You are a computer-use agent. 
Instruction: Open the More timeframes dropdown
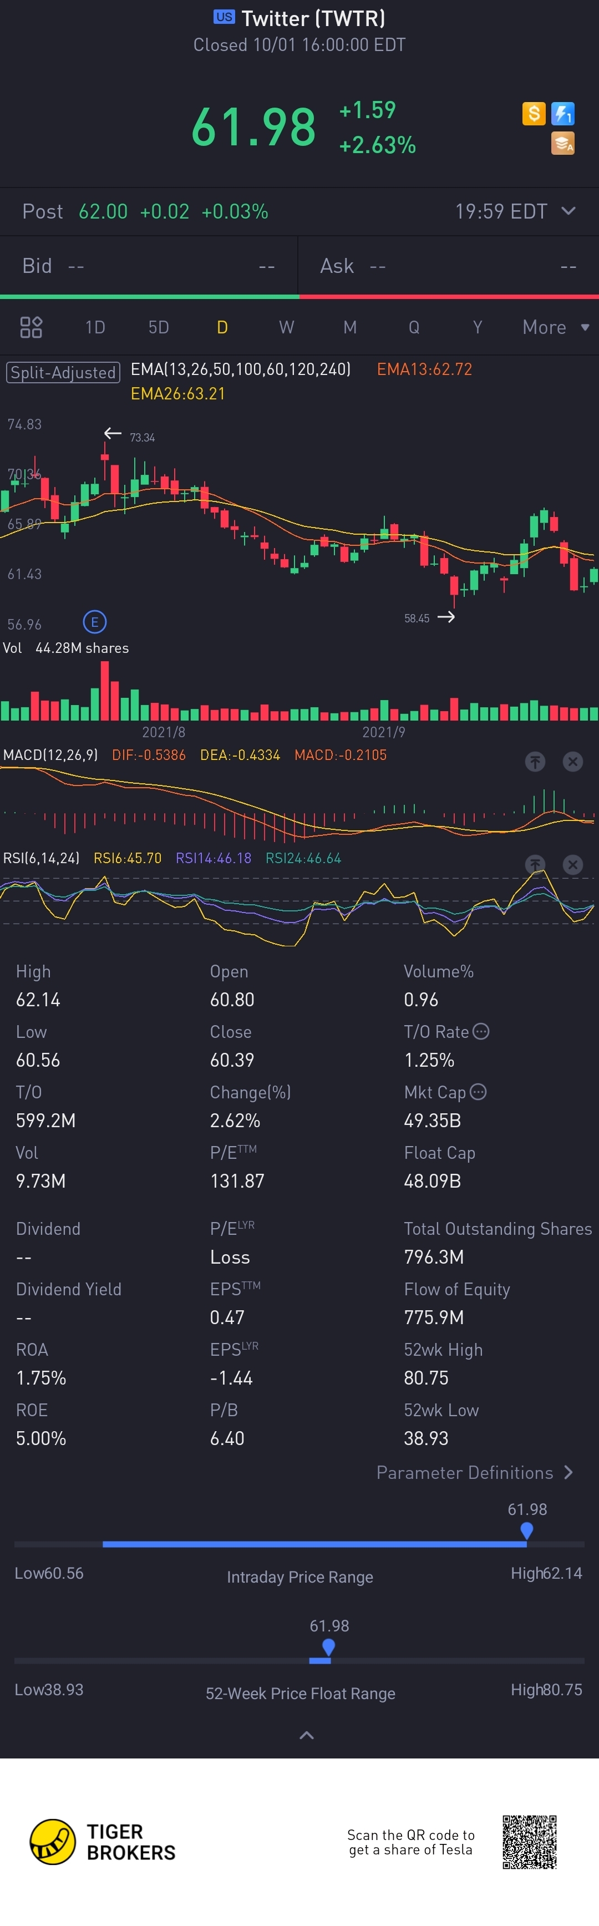point(556,327)
